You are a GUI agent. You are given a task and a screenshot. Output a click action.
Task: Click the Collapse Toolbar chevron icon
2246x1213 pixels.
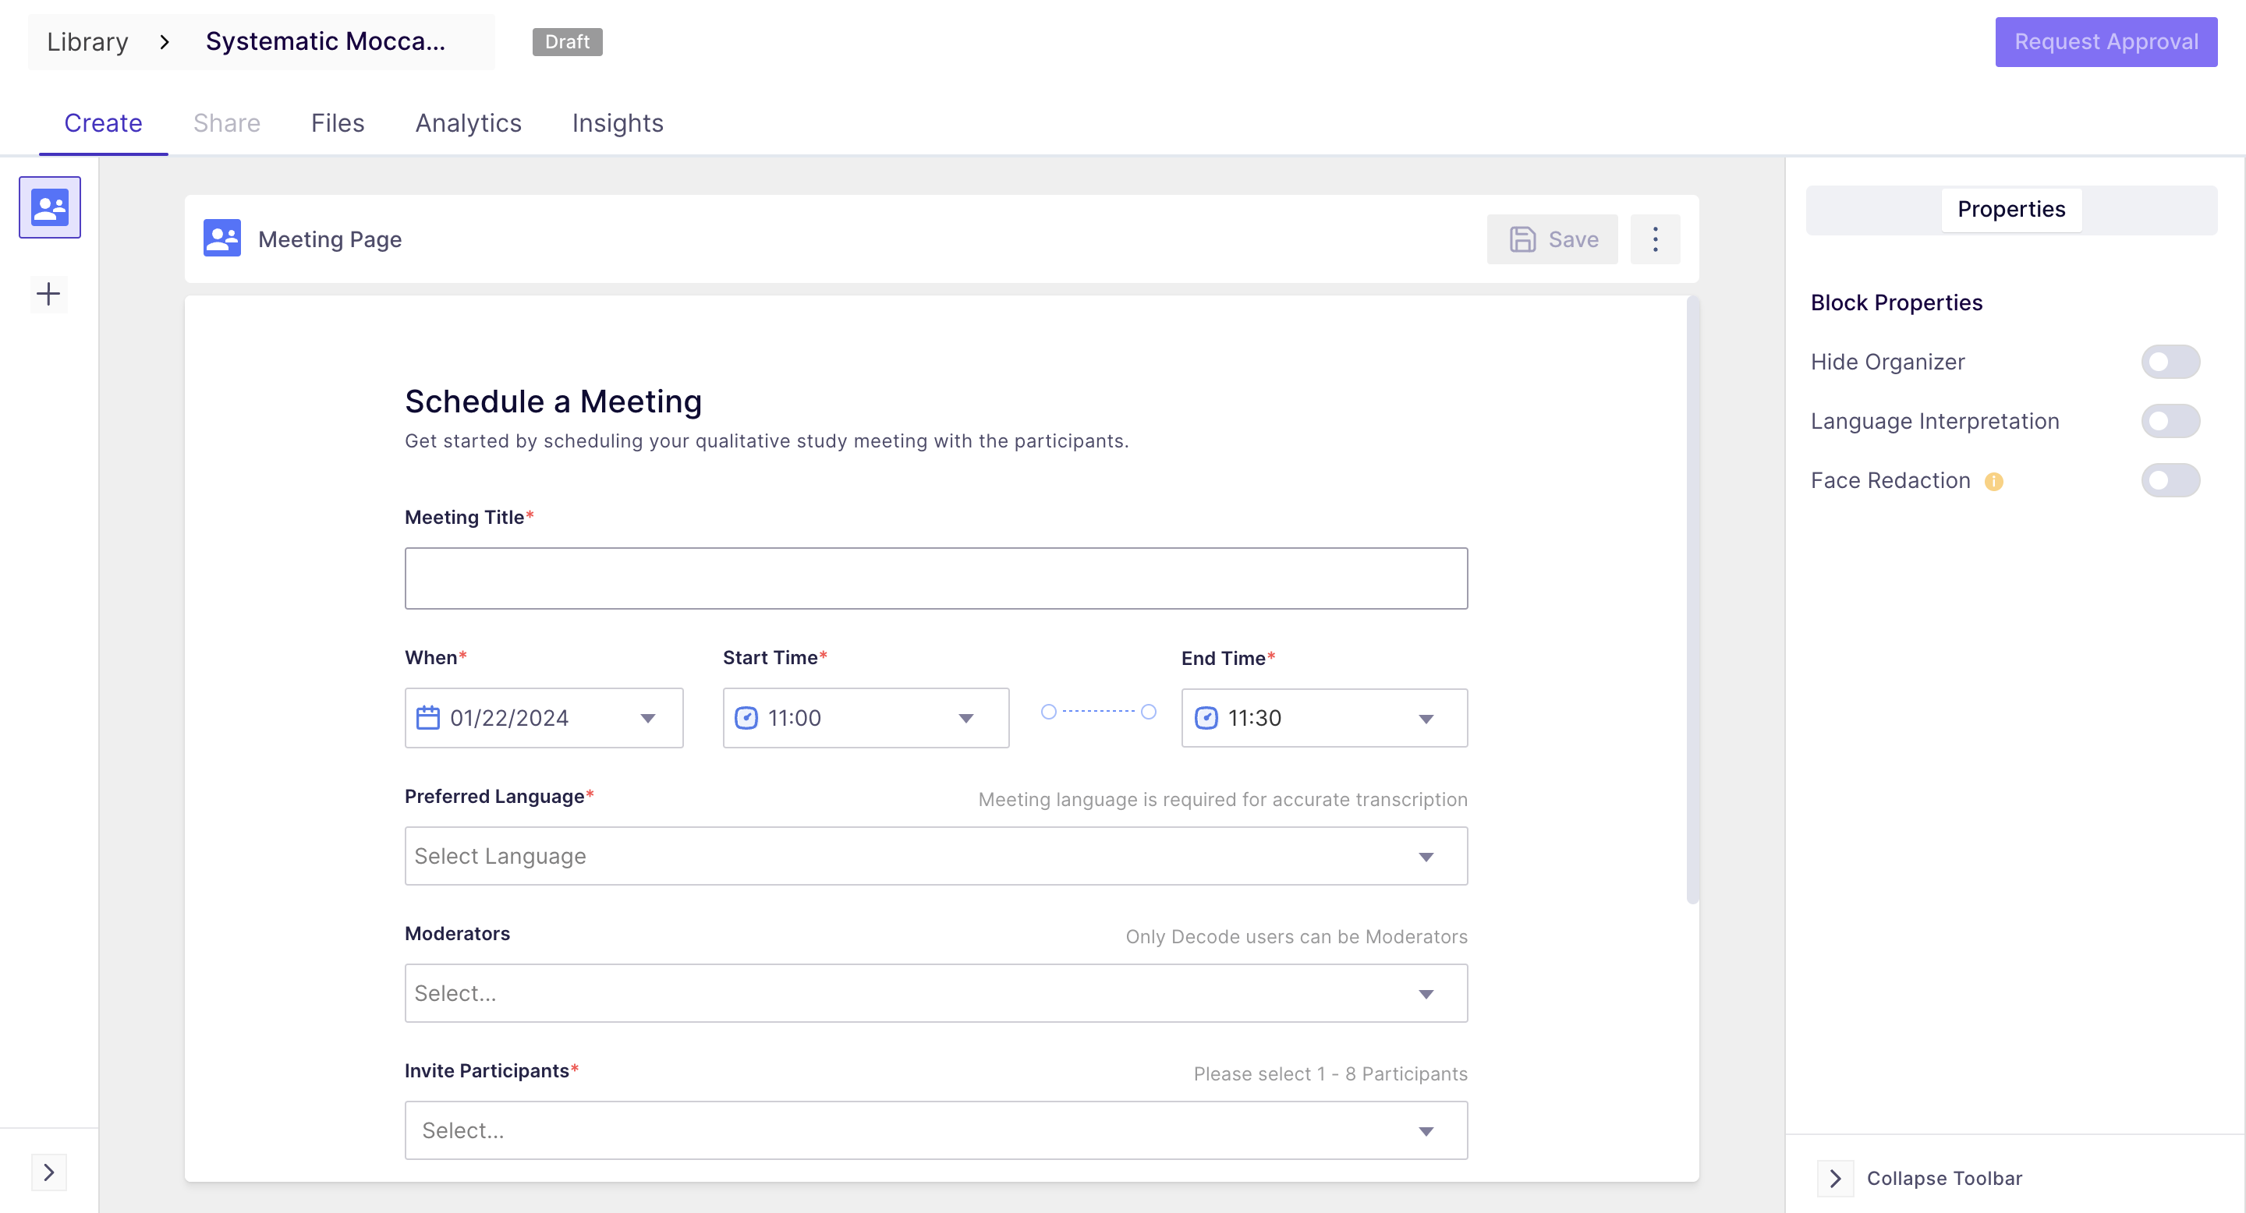[x=1835, y=1179]
